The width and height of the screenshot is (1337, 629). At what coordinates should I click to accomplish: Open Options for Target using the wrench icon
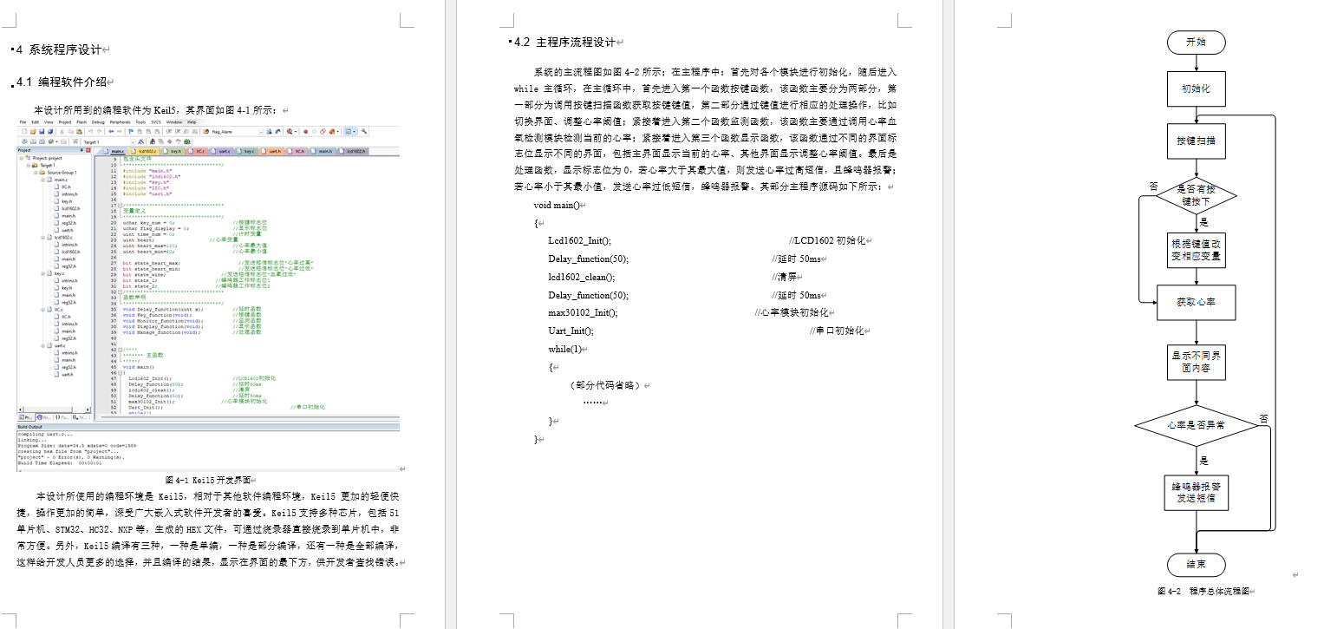[x=364, y=131]
